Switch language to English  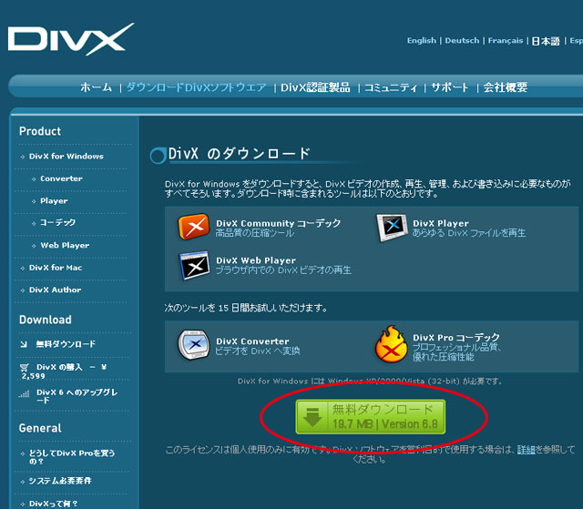click(421, 40)
